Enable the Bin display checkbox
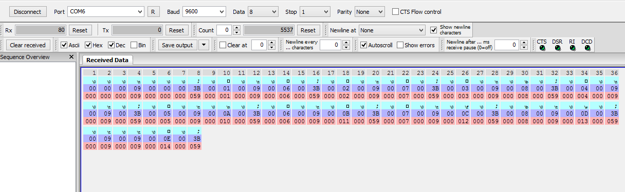 pyautogui.click(x=134, y=45)
